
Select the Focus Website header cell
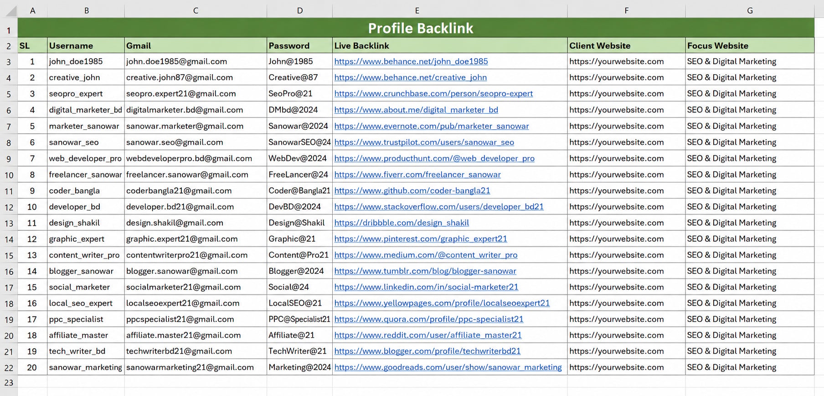[x=750, y=46]
